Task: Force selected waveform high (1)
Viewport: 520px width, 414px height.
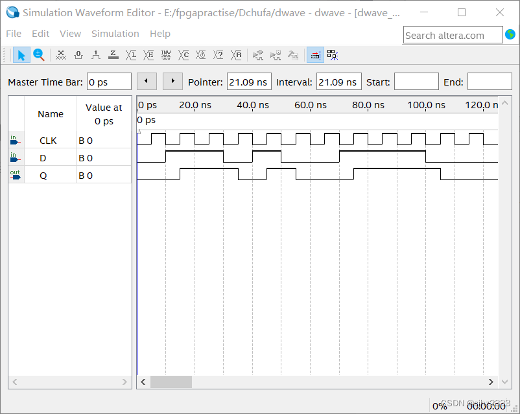Action: click(96, 55)
